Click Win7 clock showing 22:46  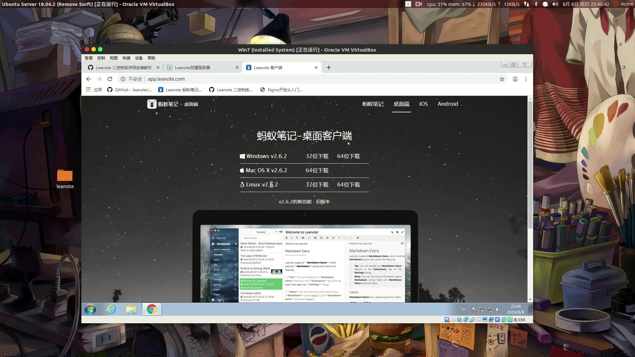516,306
